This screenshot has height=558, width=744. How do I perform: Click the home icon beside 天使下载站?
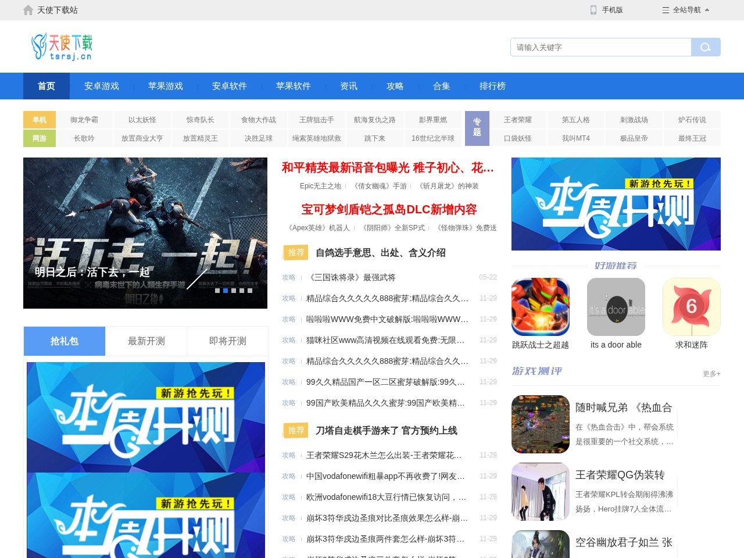pyautogui.click(x=28, y=10)
